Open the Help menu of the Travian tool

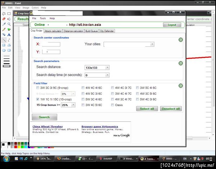click(52, 18)
